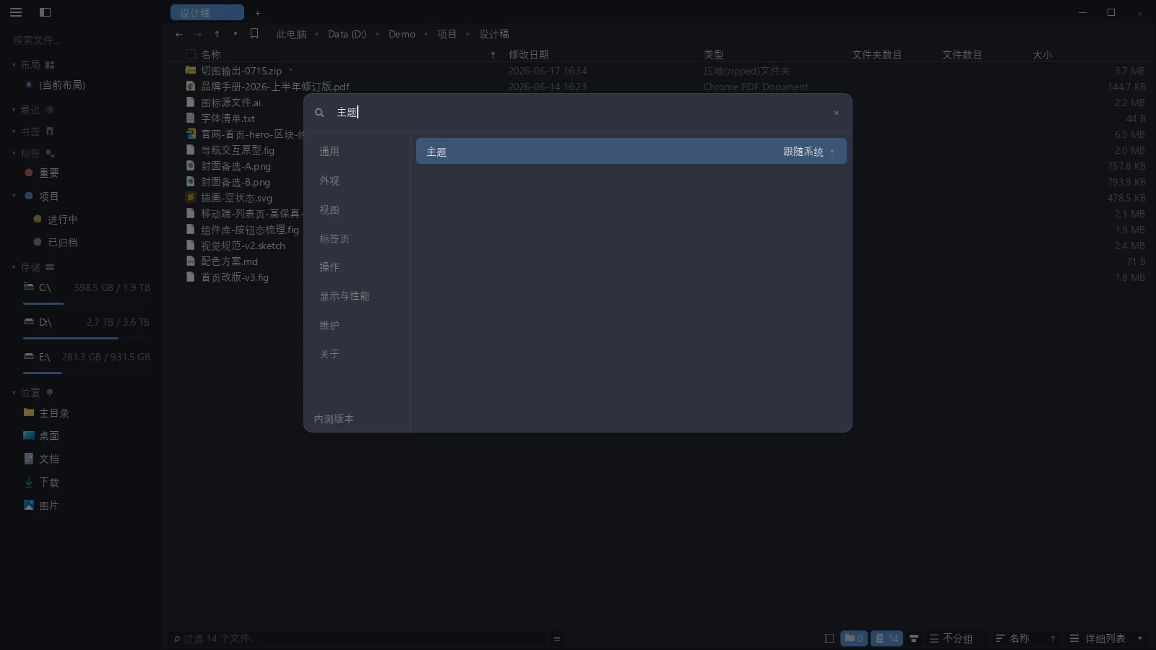Open the filter options menu icon
Image resolution: width=1156 pixels, height=650 pixels.
(557, 638)
